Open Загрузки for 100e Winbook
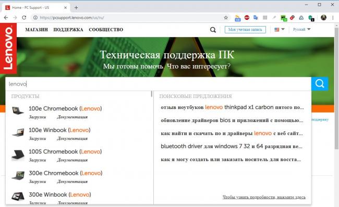This screenshot has width=339, height=207. (x=38, y=139)
